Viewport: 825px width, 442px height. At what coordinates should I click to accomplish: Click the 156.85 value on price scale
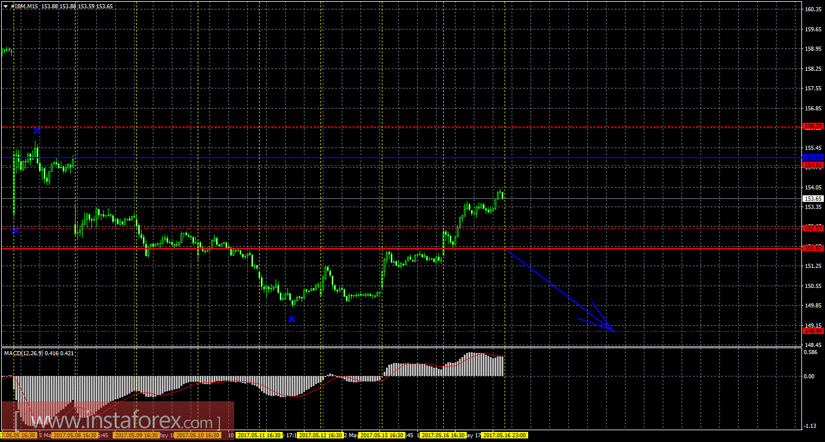click(814, 108)
